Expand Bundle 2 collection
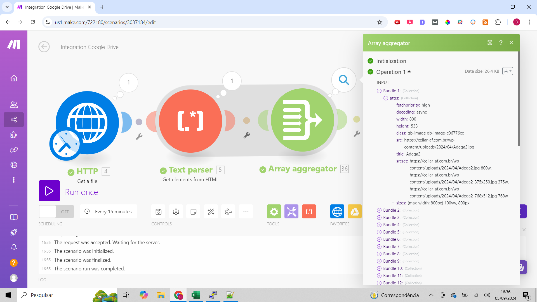Image resolution: width=537 pixels, height=302 pixels. (x=379, y=210)
